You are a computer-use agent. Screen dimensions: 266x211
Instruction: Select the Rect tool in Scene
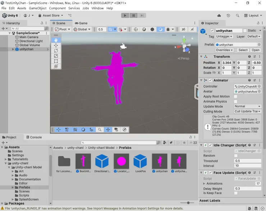[56, 61]
